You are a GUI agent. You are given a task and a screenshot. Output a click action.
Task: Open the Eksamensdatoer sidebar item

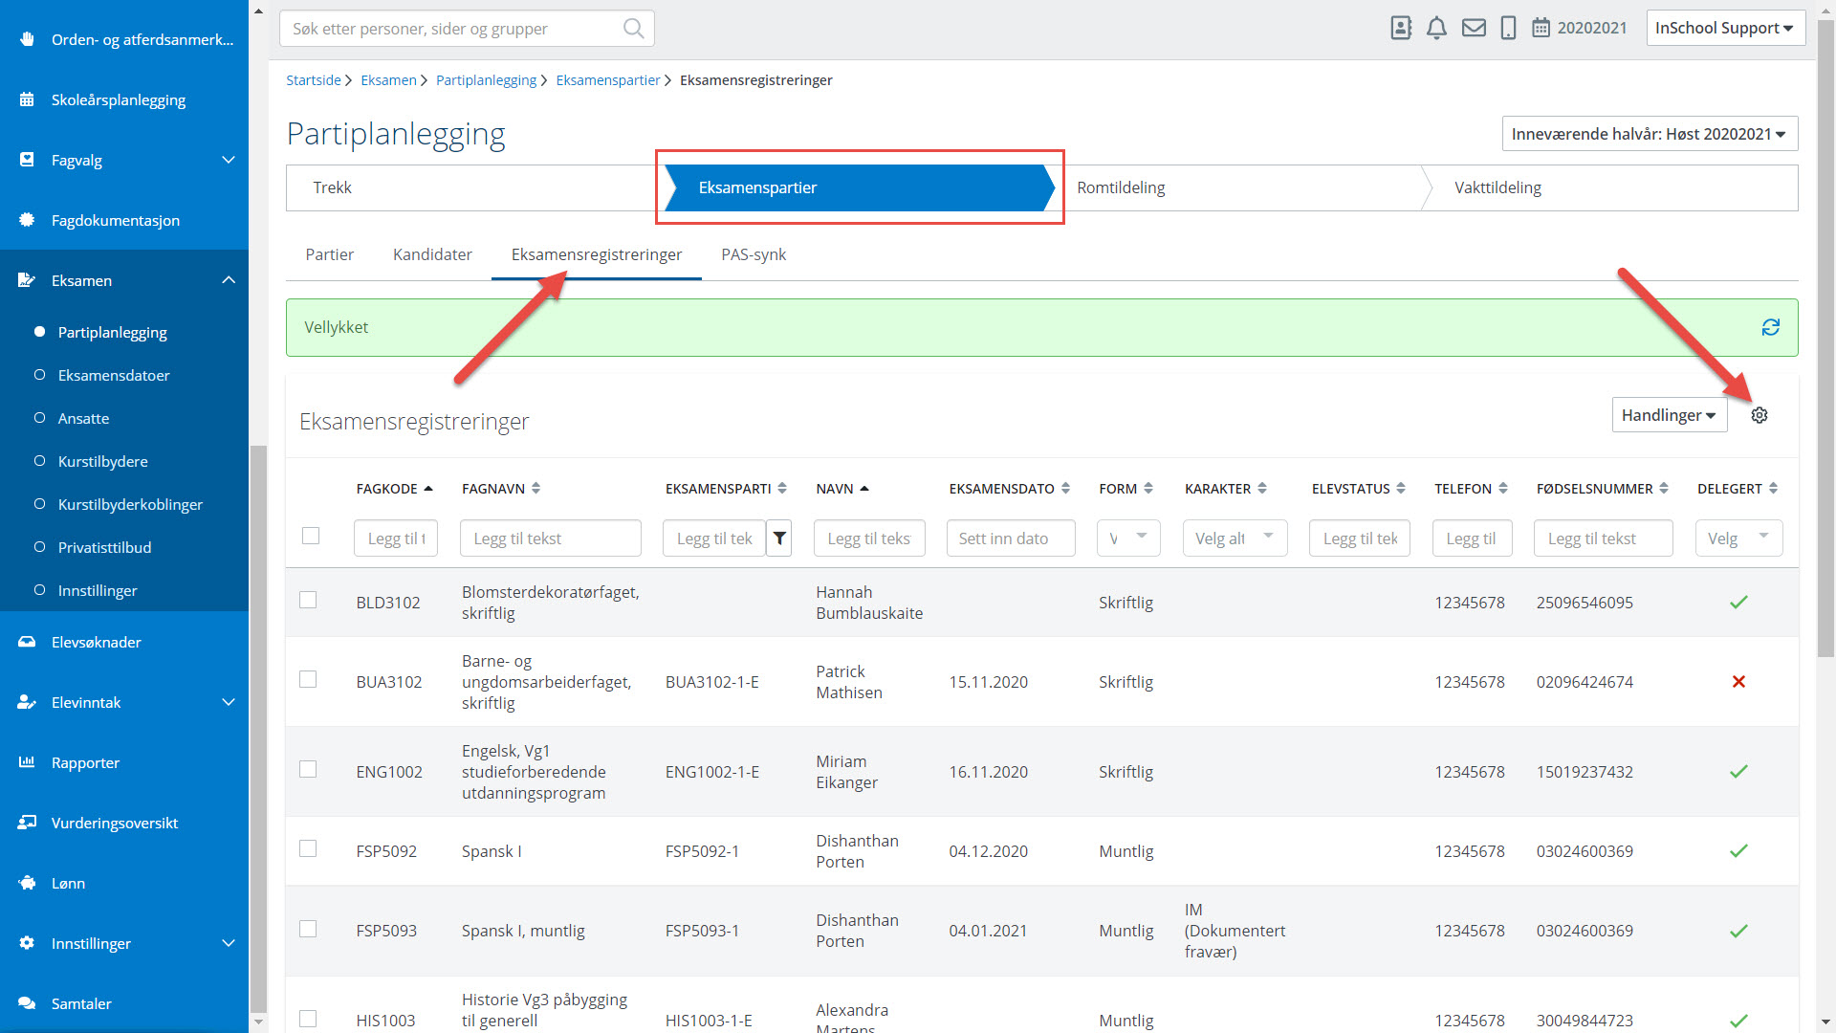point(114,375)
